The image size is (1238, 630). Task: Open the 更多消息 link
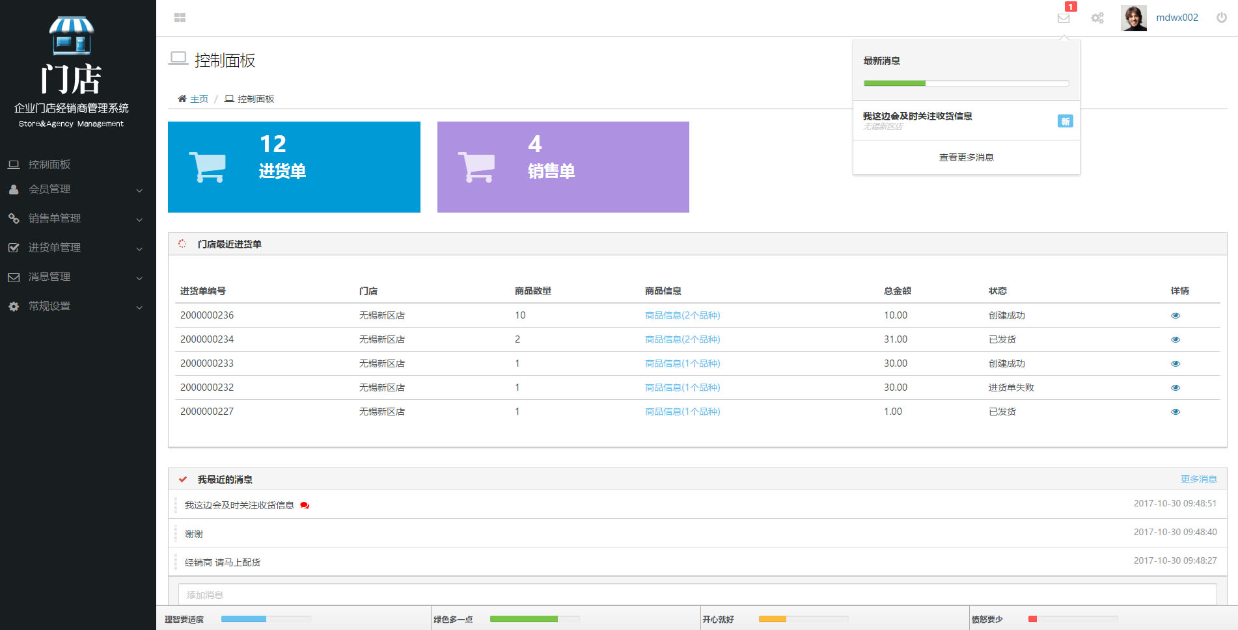coord(1198,479)
